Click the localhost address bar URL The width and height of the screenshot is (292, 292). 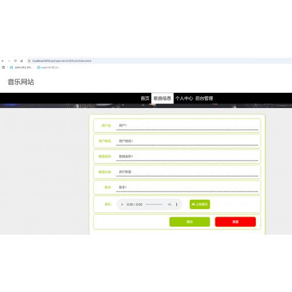click(x=62, y=61)
